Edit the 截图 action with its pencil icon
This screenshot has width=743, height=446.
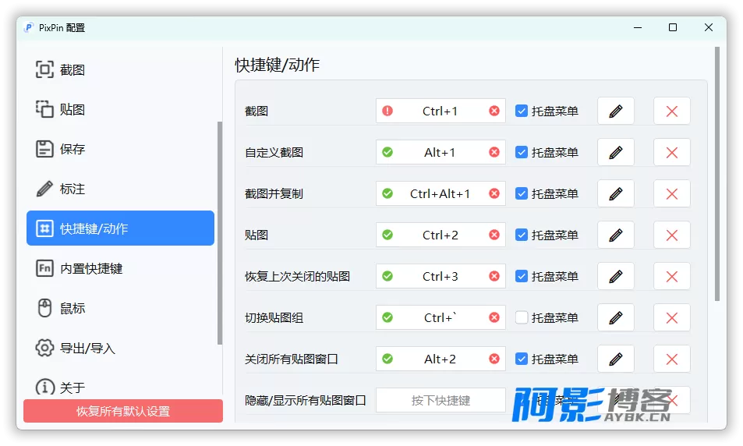click(616, 111)
